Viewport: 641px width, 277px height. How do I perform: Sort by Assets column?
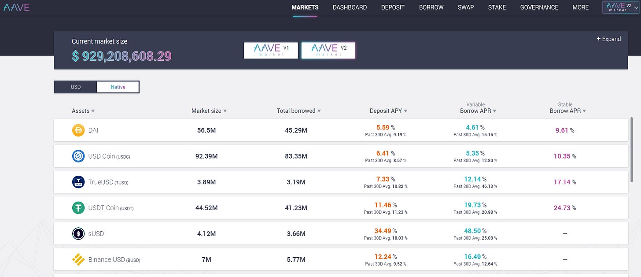coord(83,111)
